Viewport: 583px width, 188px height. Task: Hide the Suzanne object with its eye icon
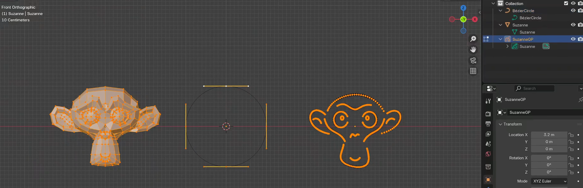pyautogui.click(x=573, y=25)
